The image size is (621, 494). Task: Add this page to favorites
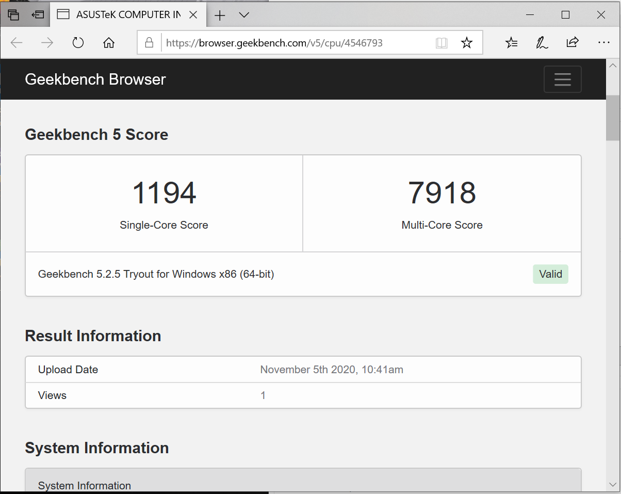(x=467, y=43)
